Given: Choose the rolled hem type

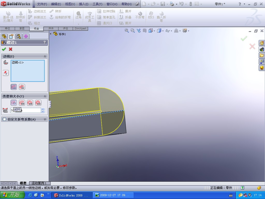Looking at the screenshot, I should tap(38, 103).
